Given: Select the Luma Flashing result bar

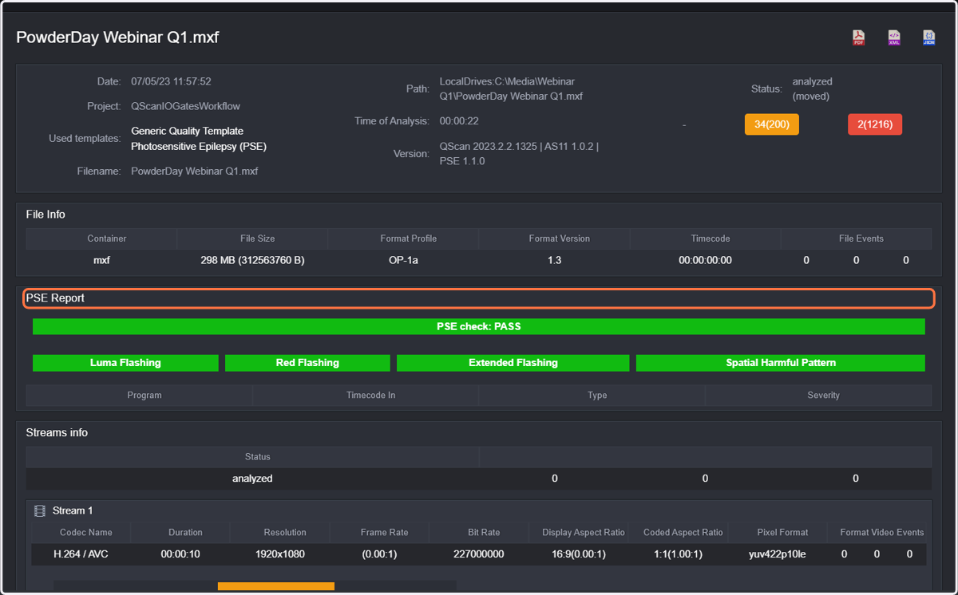Looking at the screenshot, I should [125, 363].
